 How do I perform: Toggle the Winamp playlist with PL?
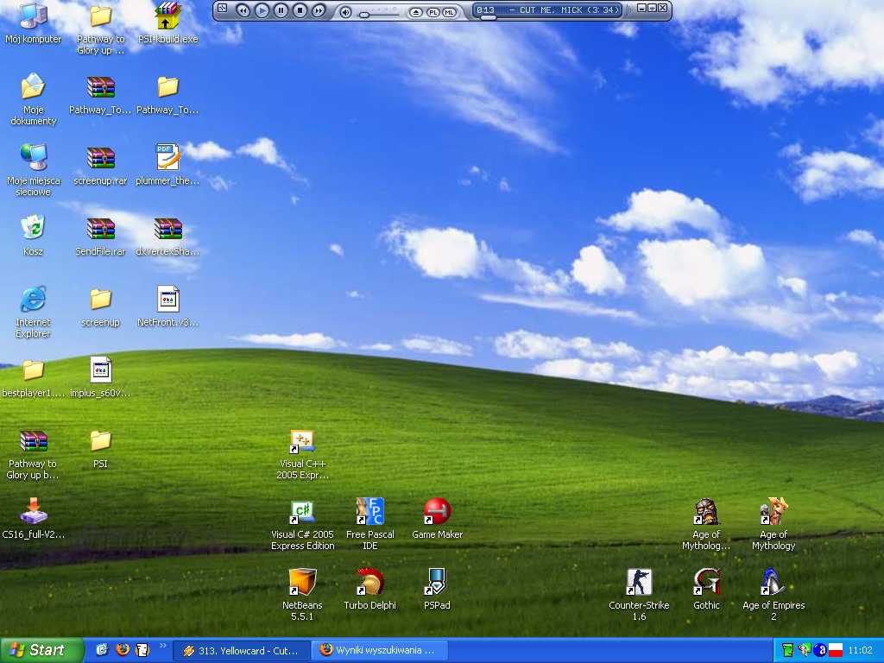[x=433, y=12]
